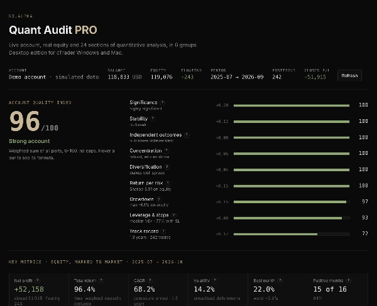377x306 pixels.
Task: Click the Return per risk score bar
Action: tap(292, 186)
